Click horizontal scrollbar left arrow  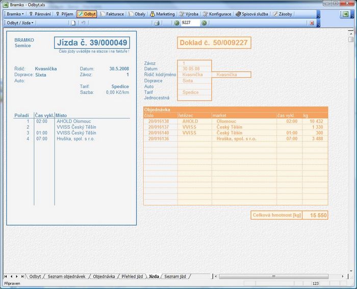coord(216,276)
